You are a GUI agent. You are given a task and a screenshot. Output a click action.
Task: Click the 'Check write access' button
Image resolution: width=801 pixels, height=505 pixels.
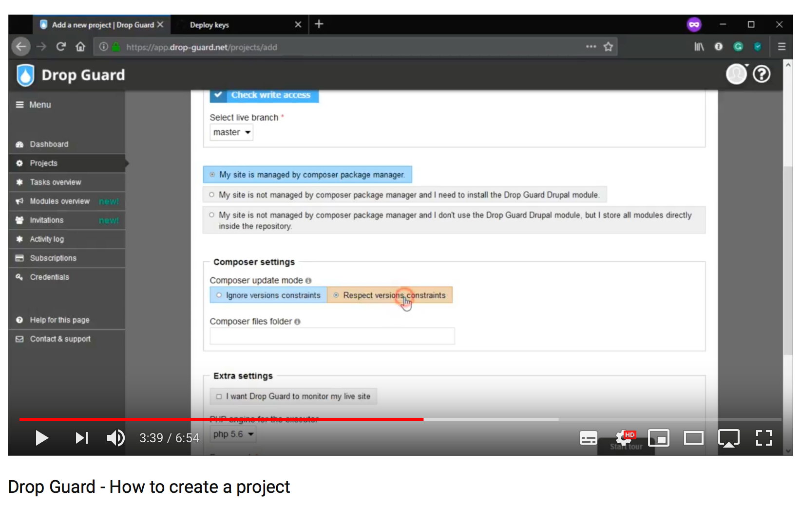click(264, 95)
